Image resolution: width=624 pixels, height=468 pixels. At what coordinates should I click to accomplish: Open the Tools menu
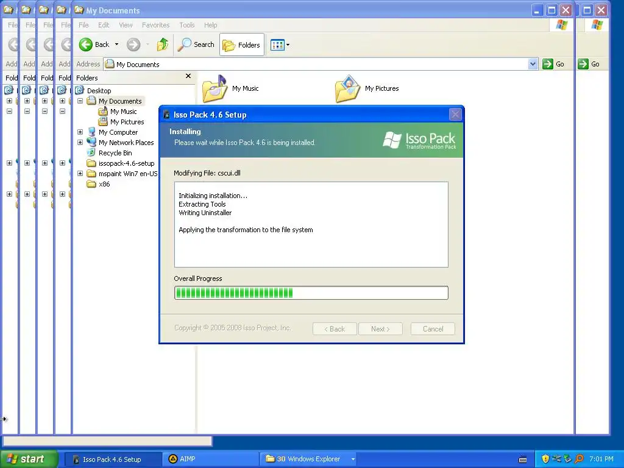click(186, 25)
